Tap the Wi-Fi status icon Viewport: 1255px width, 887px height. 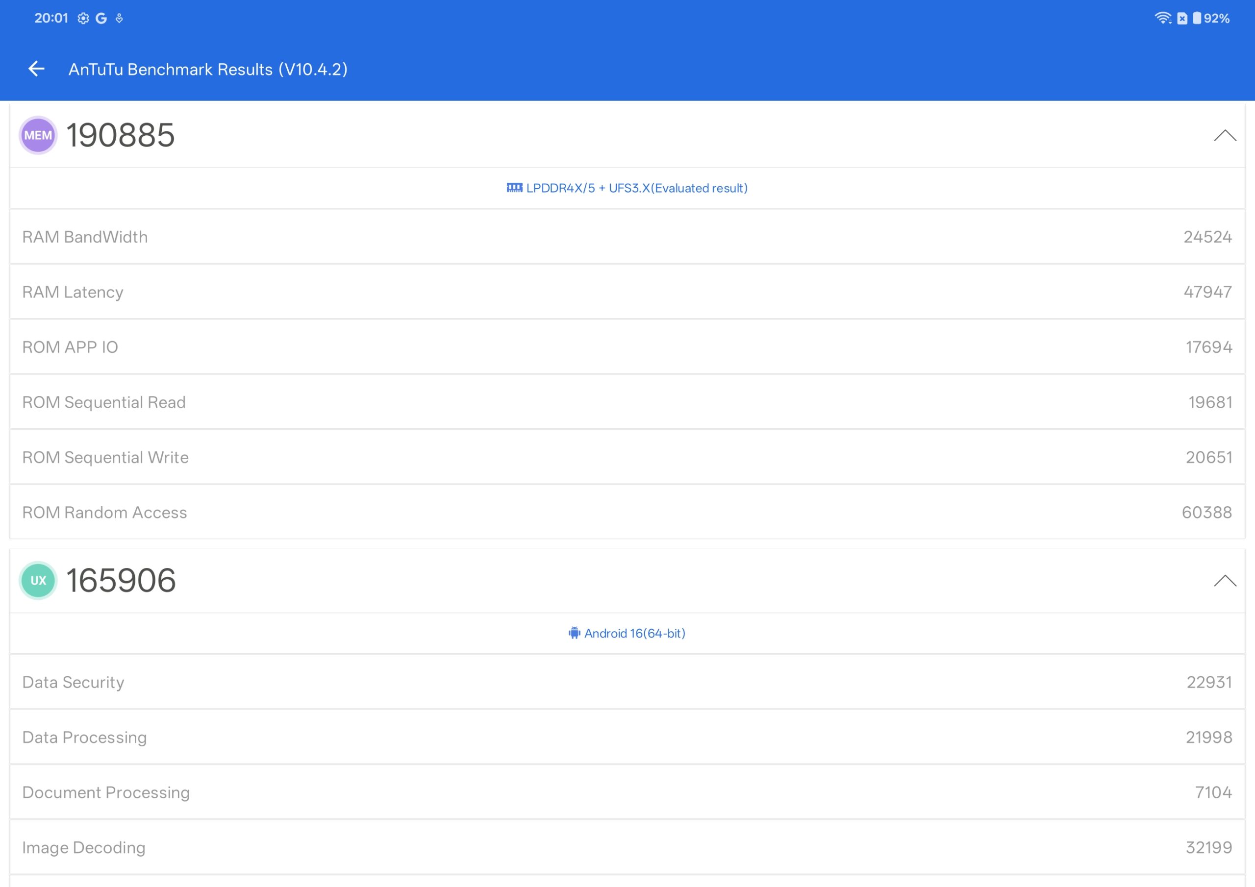(1163, 18)
